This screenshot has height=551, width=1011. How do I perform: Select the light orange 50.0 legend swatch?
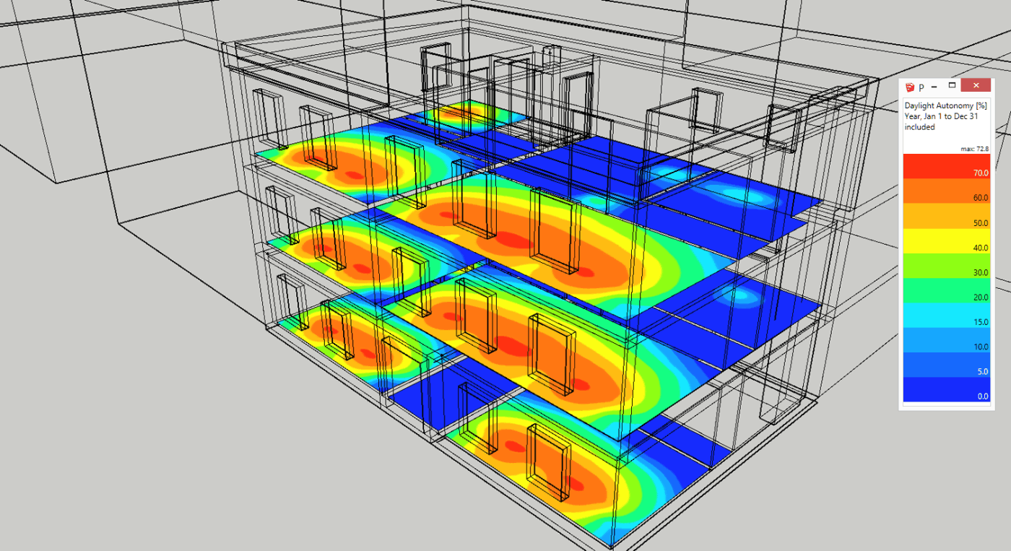946,216
